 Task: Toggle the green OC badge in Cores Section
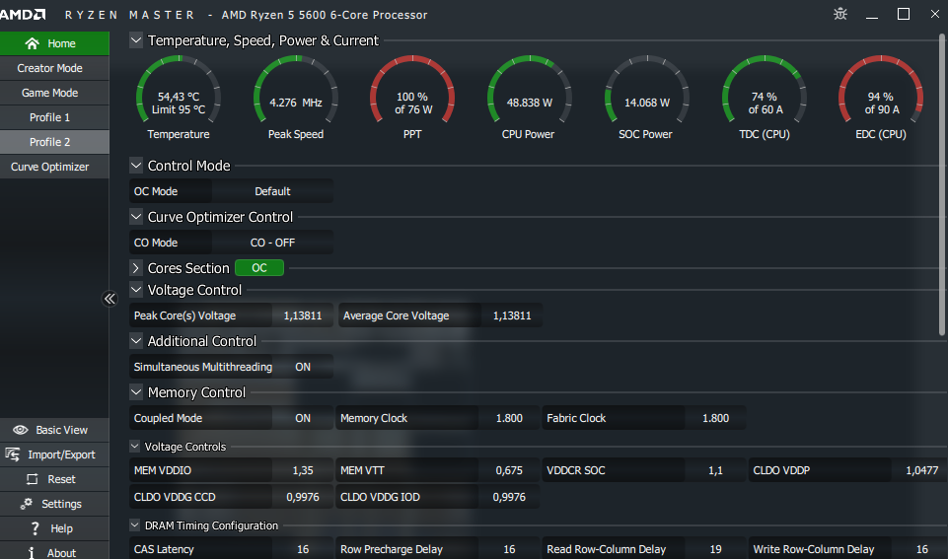click(x=258, y=268)
